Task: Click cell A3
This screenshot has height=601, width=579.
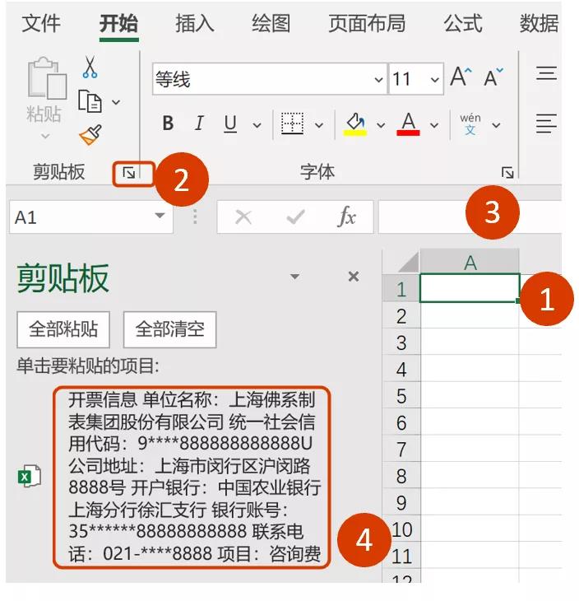Action: coord(470,342)
